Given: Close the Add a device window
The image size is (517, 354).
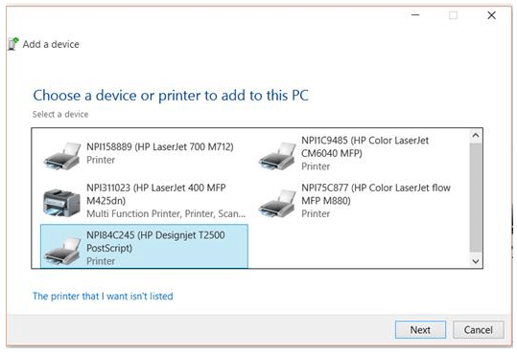Looking at the screenshot, I should pos(491,15).
